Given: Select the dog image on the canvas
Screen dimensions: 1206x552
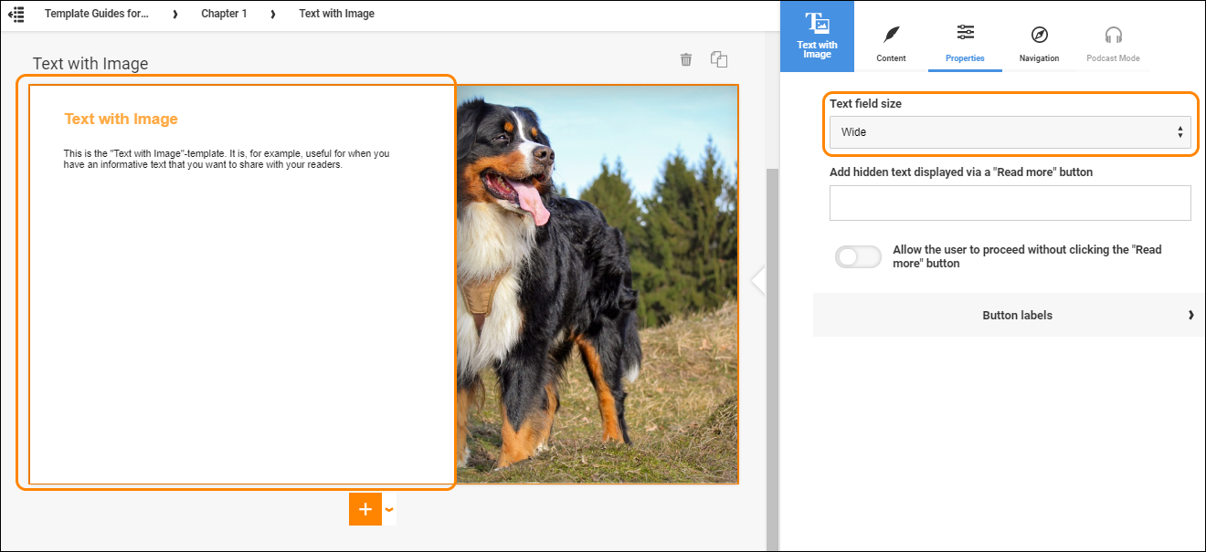Looking at the screenshot, I should click(x=598, y=283).
